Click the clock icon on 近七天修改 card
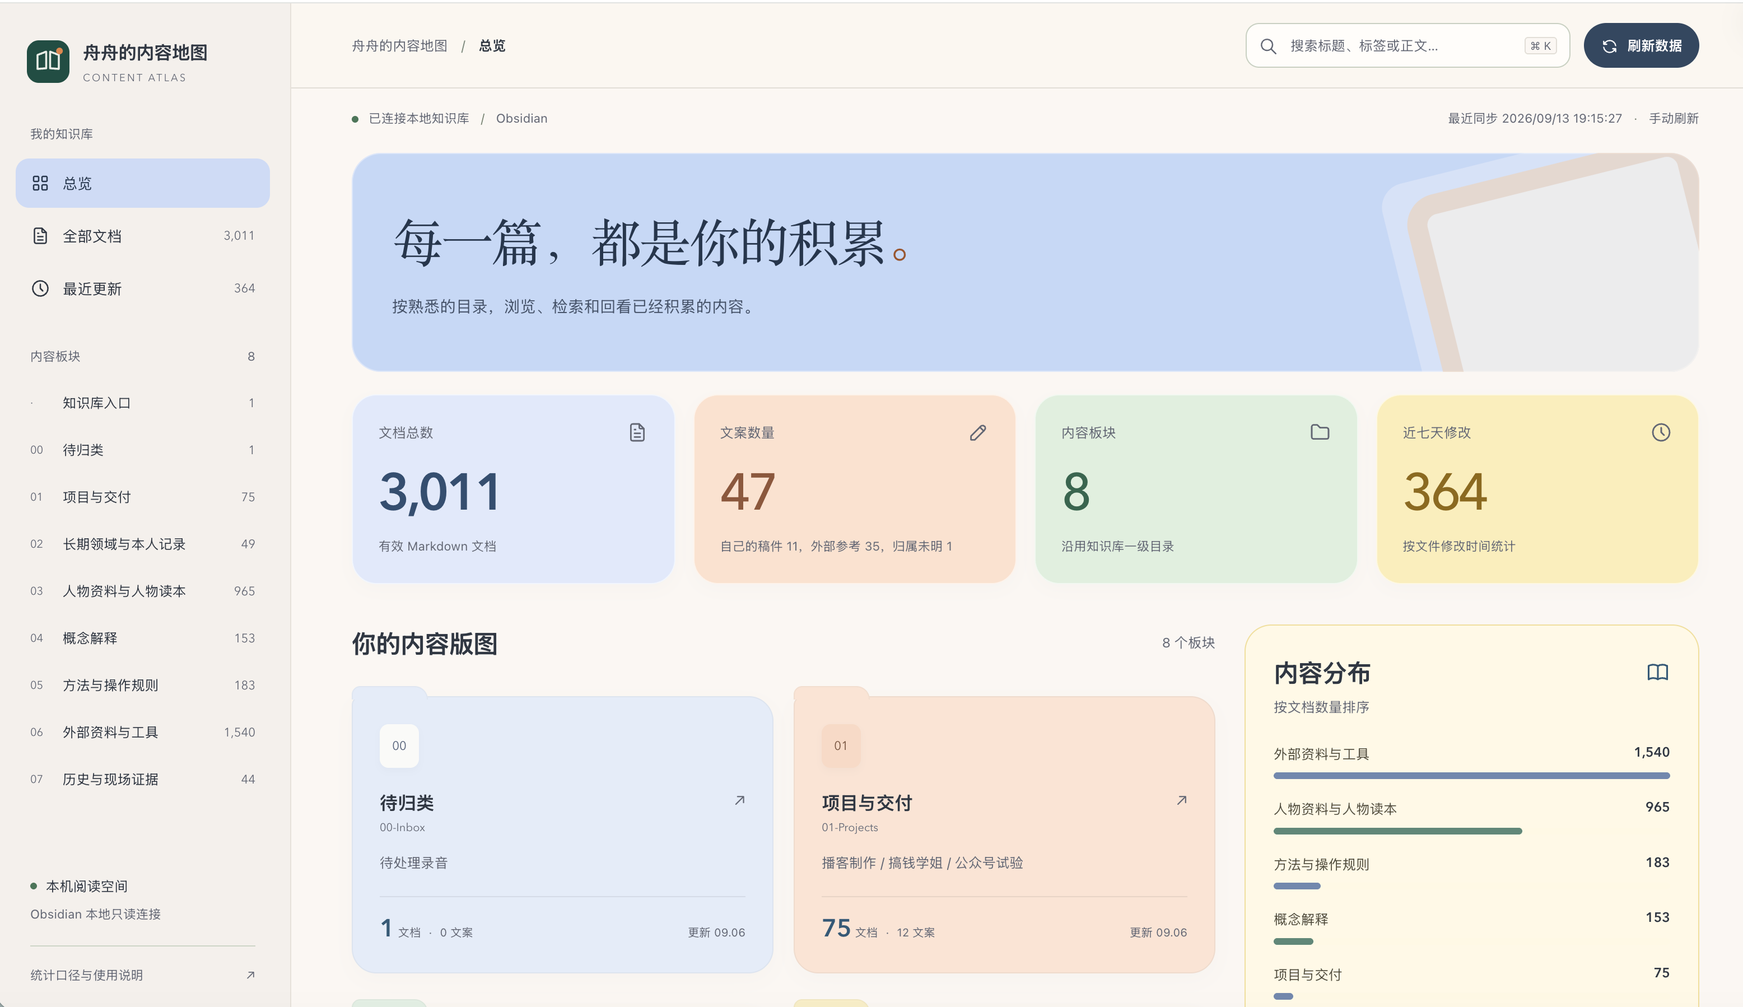 coord(1661,432)
